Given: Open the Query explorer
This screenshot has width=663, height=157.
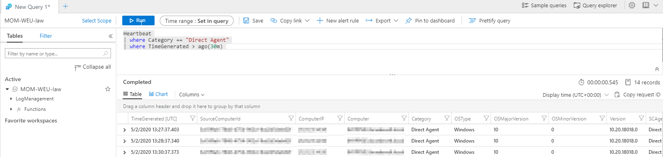Looking at the screenshot, I should click(595, 6).
